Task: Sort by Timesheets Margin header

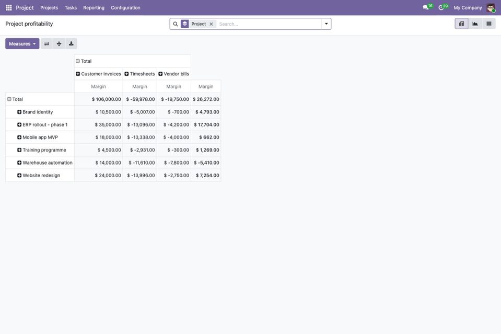Action: (139, 87)
